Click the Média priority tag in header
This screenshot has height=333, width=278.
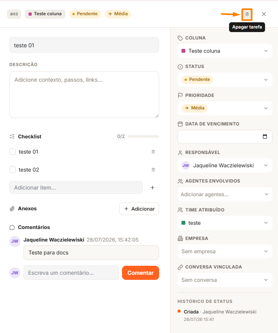[118, 14]
